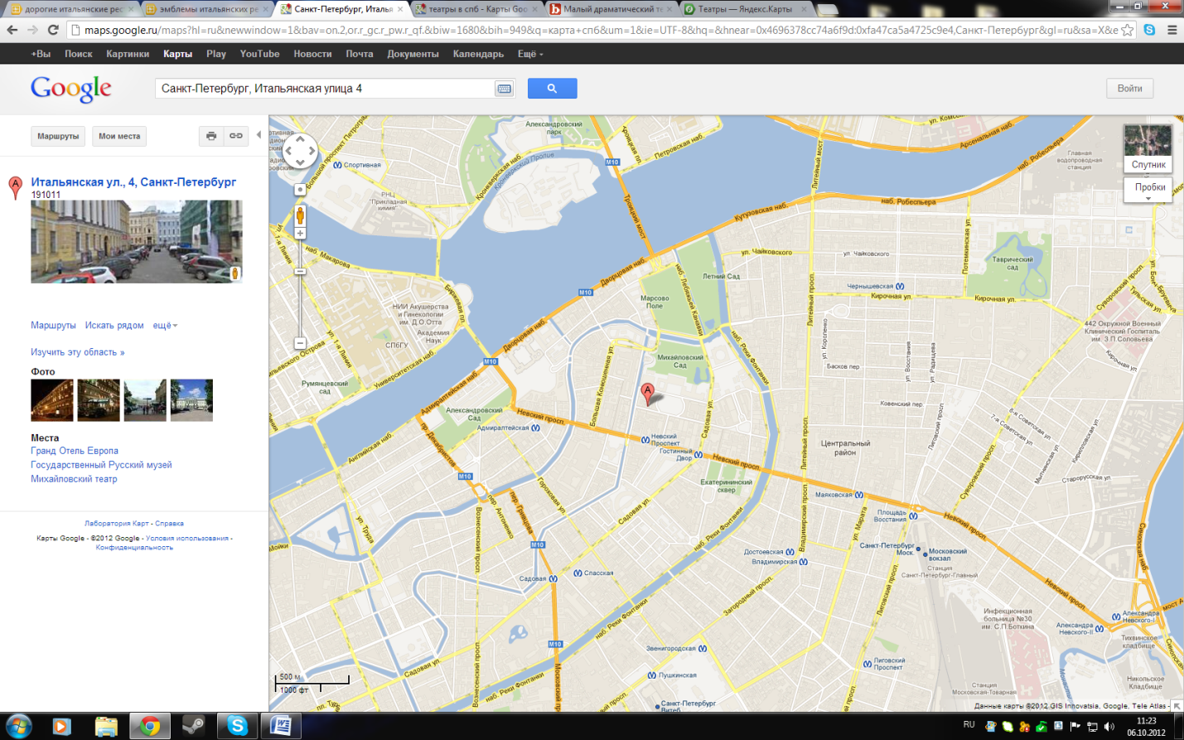Open the fourth photo with blue sky
Viewport: 1184px width, 740px height.
pyautogui.click(x=191, y=400)
